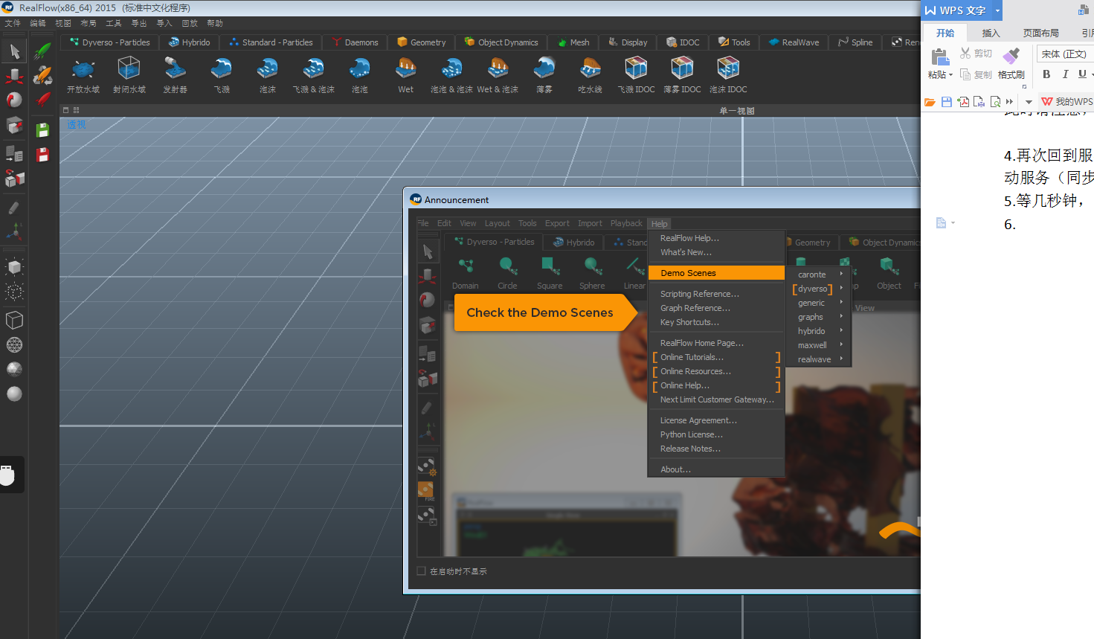Open the 布局 menu in RealFlow

pos(89,24)
